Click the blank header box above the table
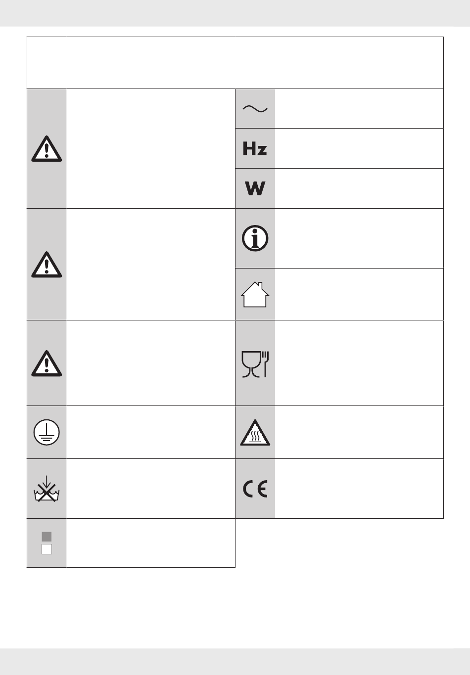Screen dimensions: 470x675 pos(235,63)
